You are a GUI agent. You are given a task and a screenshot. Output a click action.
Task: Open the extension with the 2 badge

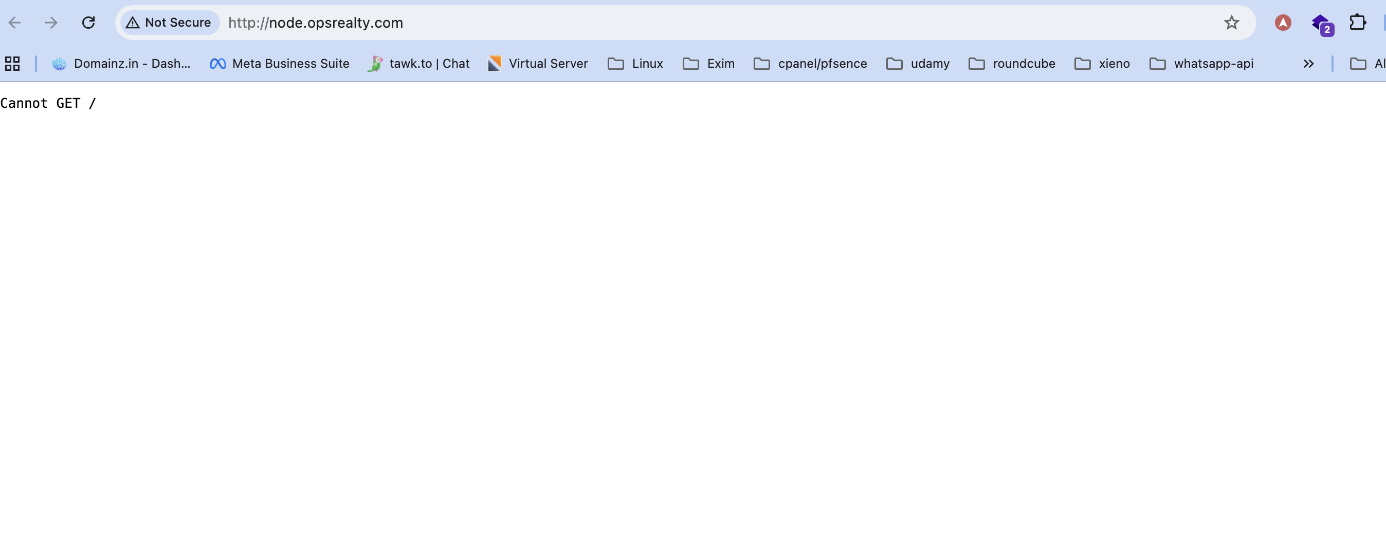pos(1321,24)
